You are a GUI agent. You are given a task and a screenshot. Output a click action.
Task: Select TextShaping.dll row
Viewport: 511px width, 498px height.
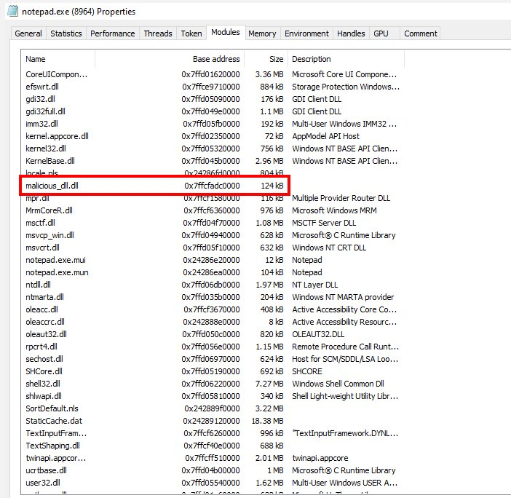[212, 446]
